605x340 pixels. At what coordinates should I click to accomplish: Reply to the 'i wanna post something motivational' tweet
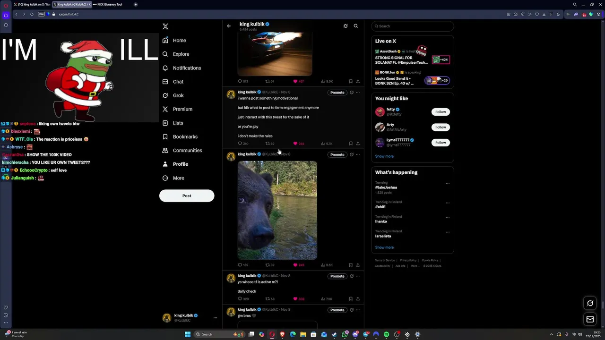tap(240, 144)
